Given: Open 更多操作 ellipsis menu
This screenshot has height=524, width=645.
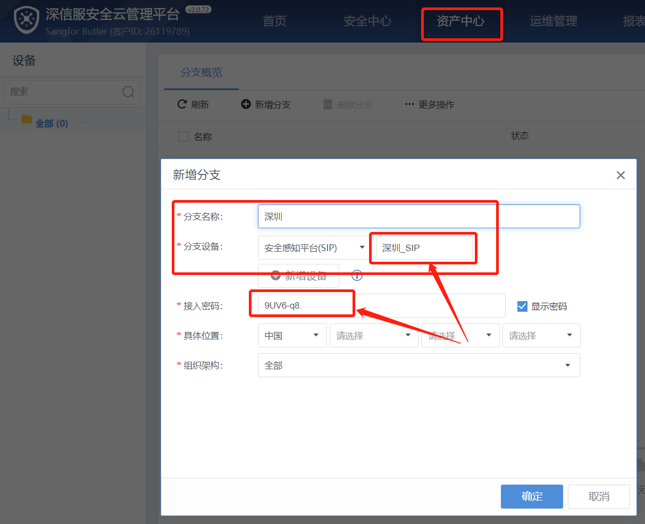Looking at the screenshot, I should 409,104.
